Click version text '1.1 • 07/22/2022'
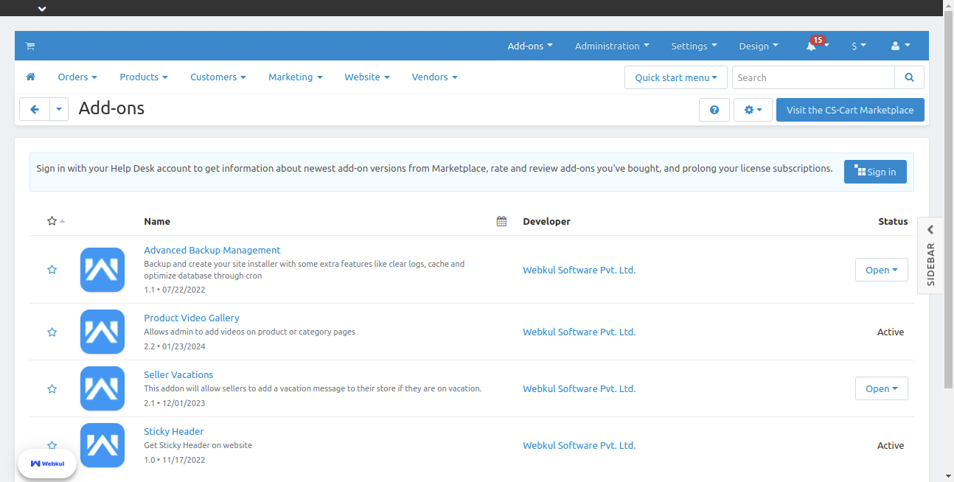The width and height of the screenshot is (954, 482). coord(175,290)
